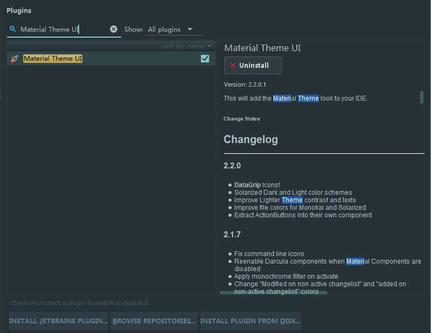
Task: Click the Material Theme UI plugin icon
Action: [x=15, y=59]
